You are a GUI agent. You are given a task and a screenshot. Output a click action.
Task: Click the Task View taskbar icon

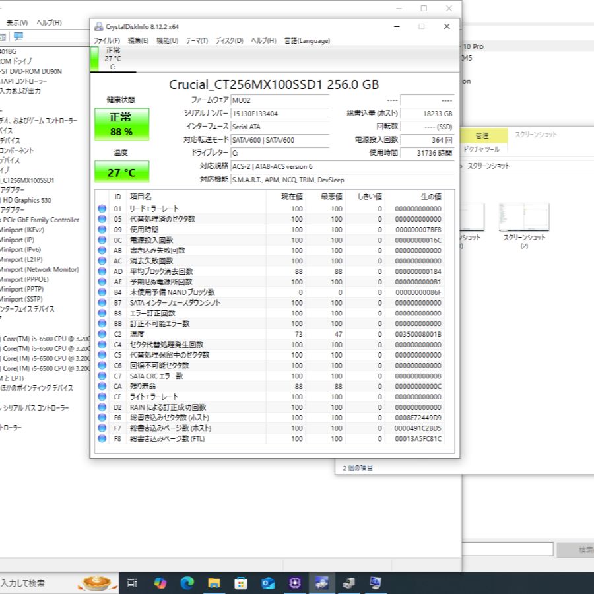tap(132, 583)
